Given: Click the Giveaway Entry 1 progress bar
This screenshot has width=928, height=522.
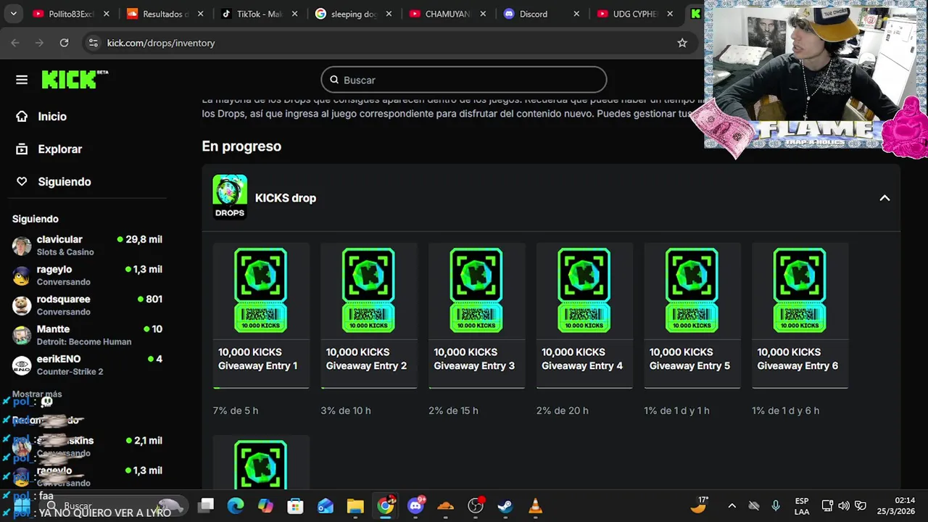Looking at the screenshot, I should 261,388.
